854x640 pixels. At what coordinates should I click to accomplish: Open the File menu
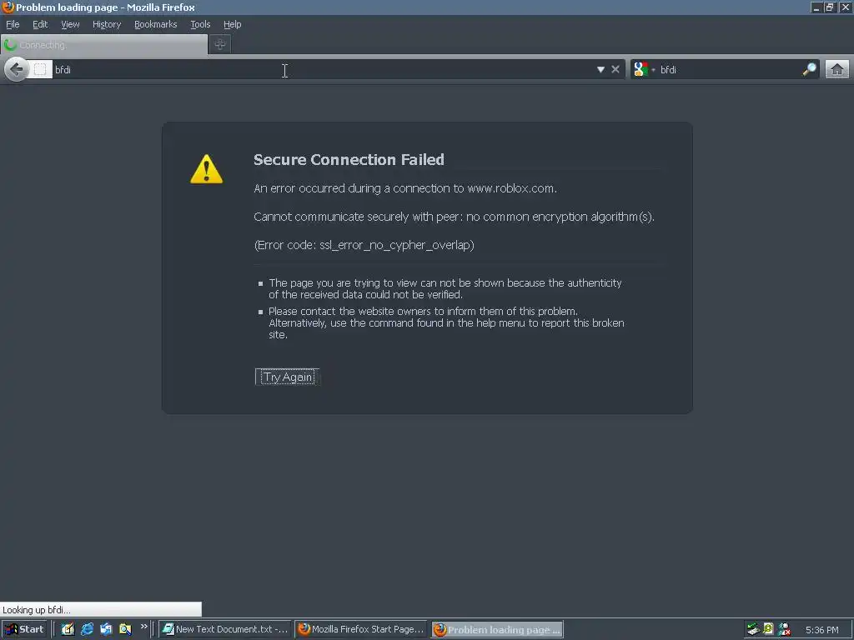coord(13,24)
